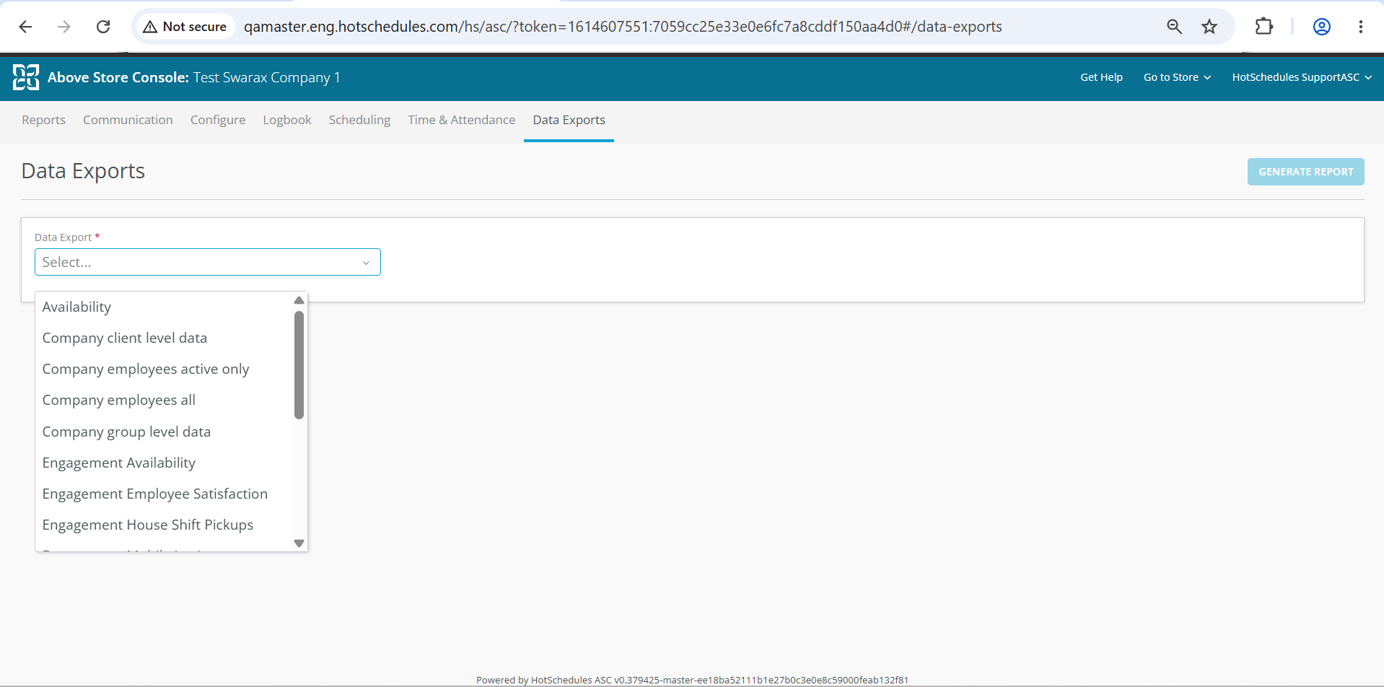This screenshot has height=687, width=1384.
Task: Expand the Go to Store dropdown
Action: [x=1177, y=77]
